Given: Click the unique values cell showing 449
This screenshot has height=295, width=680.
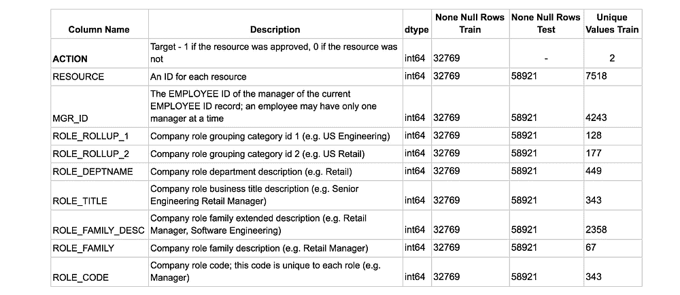Looking at the screenshot, I should coord(593,171).
